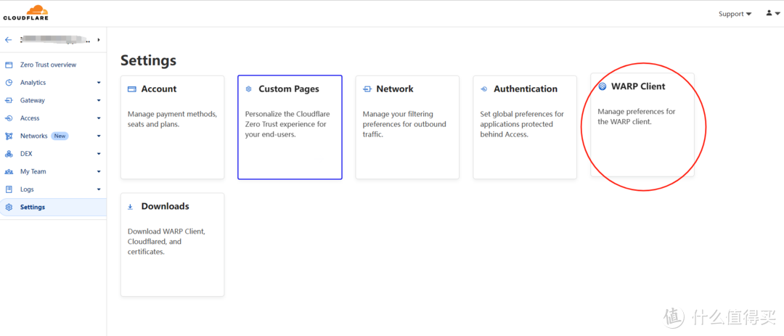
Task: Select Analytics in the sidebar
Action: point(33,83)
